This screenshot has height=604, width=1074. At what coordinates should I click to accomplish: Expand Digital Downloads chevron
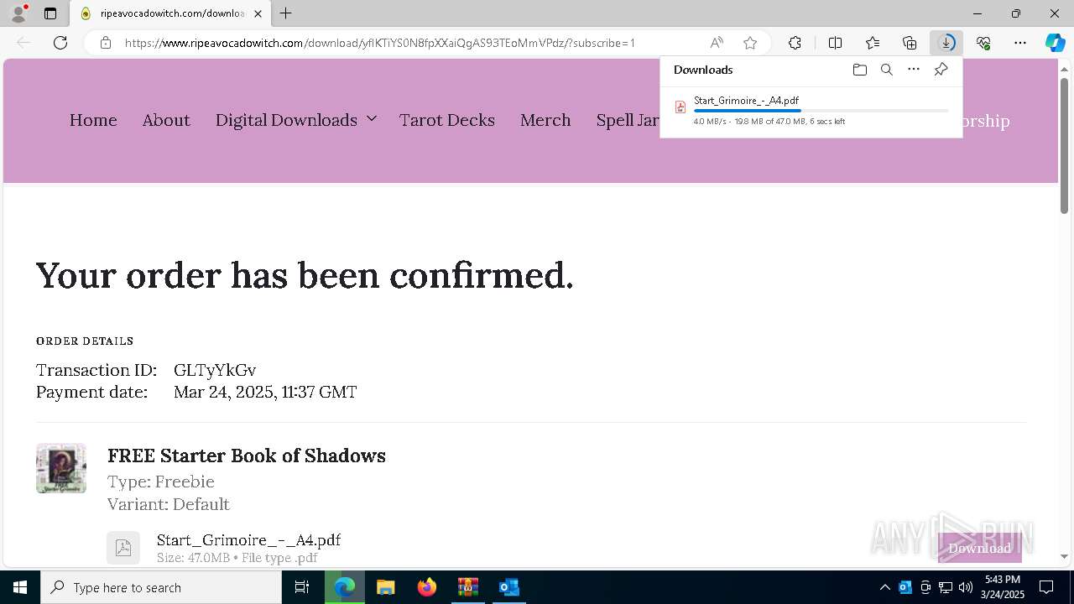[x=372, y=119]
